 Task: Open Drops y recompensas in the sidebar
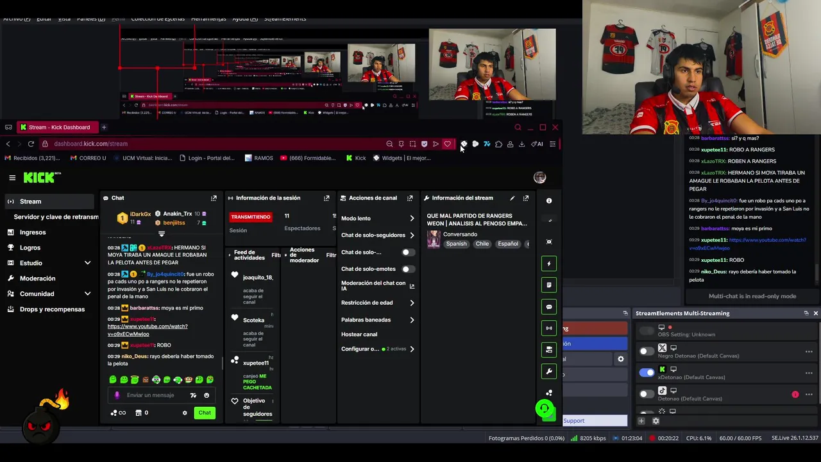click(52, 309)
